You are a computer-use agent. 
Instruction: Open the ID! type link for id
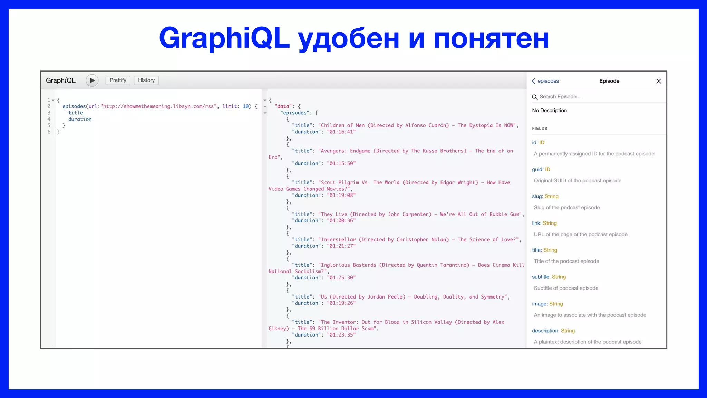pyautogui.click(x=542, y=142)
